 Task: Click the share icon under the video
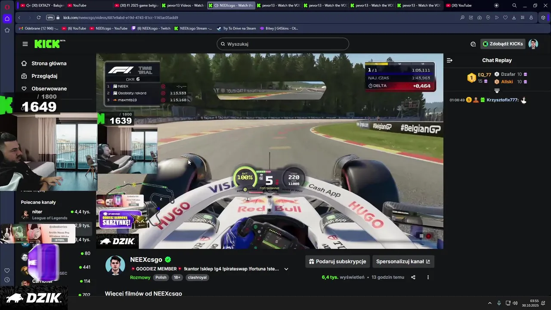[413, 277]
